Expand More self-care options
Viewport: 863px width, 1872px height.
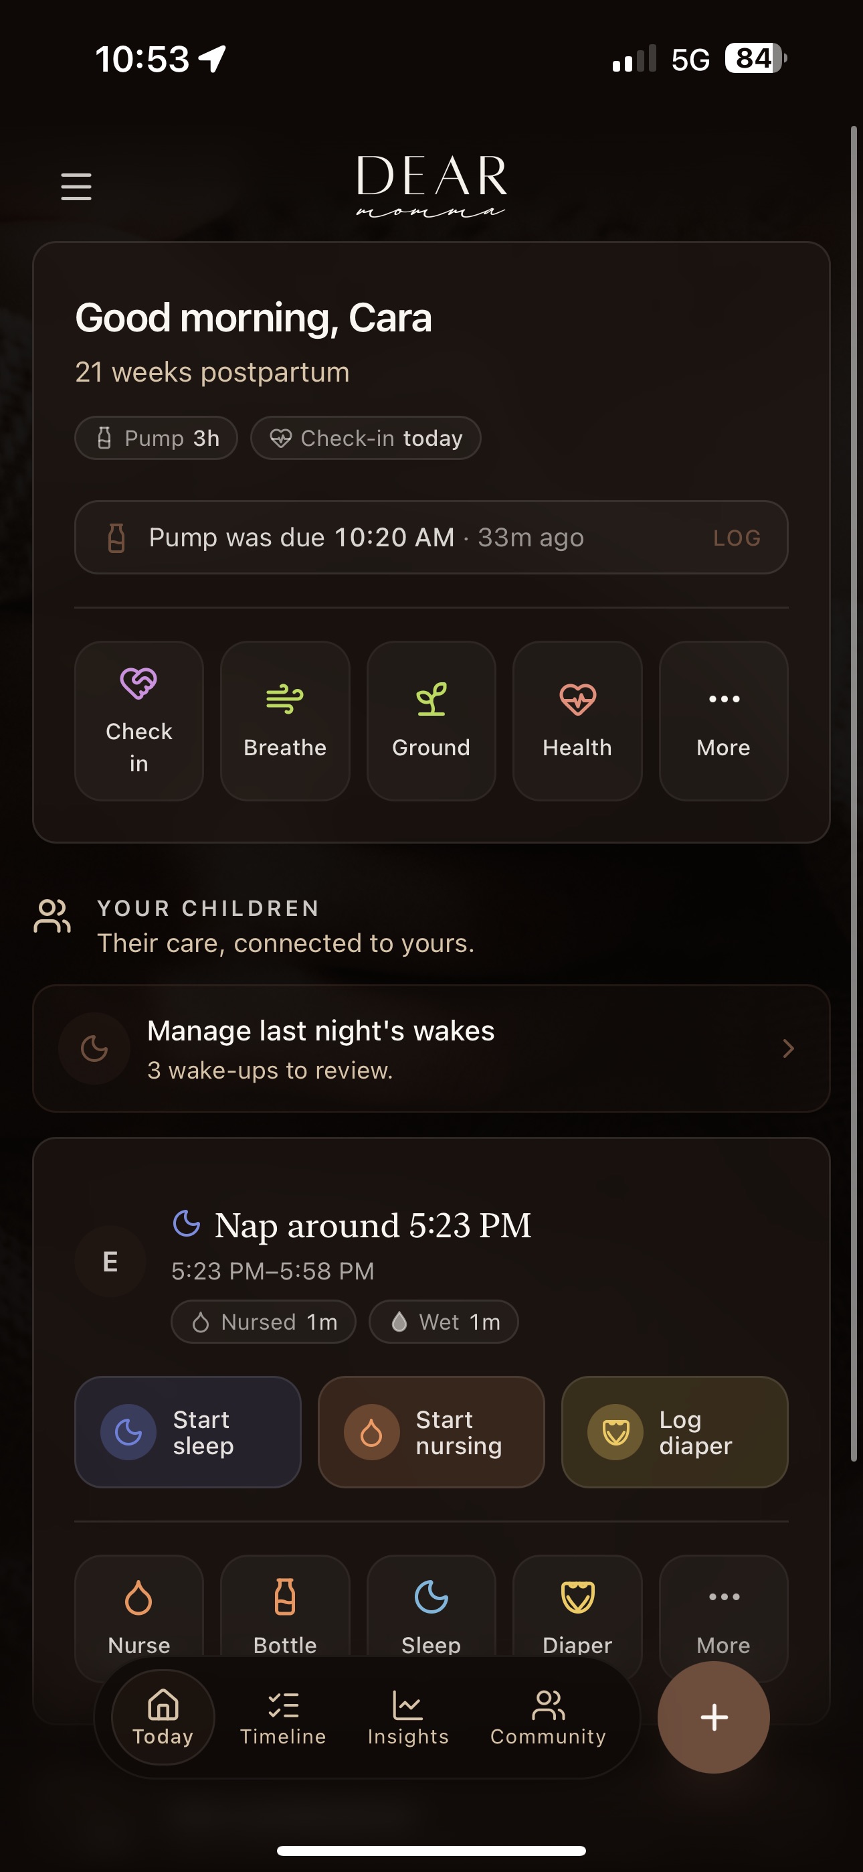coord(723,720)
